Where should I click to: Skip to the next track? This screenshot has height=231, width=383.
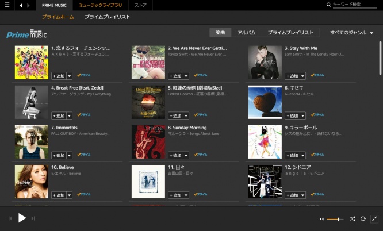click(33, 218)
